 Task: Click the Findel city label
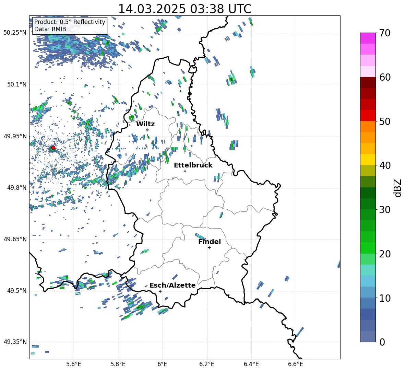click(x=210, y=242)
